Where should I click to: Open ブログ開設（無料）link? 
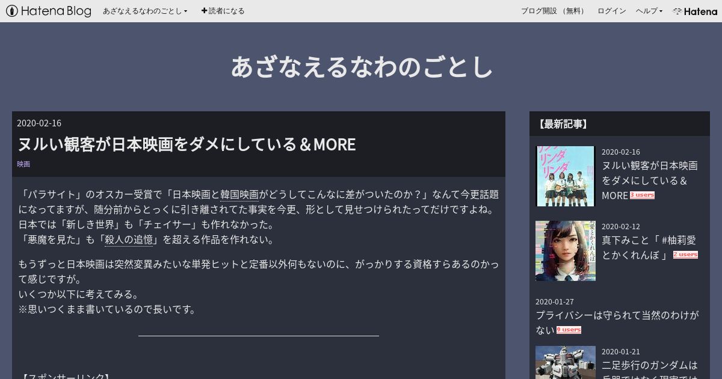pyautogui.click(x=554, y=11)
